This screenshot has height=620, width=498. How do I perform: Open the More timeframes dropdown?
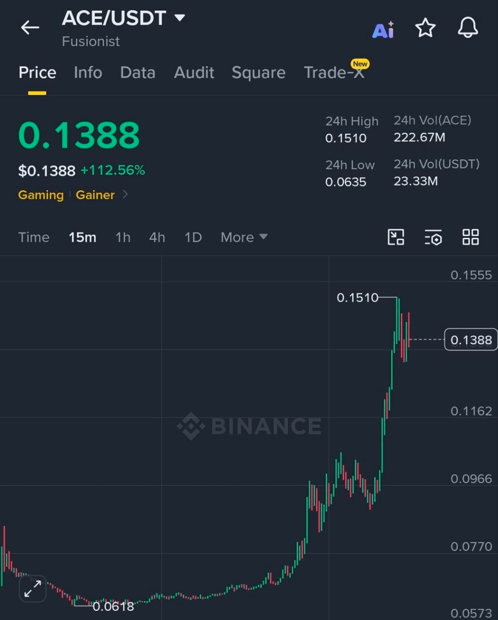point(244,237)
